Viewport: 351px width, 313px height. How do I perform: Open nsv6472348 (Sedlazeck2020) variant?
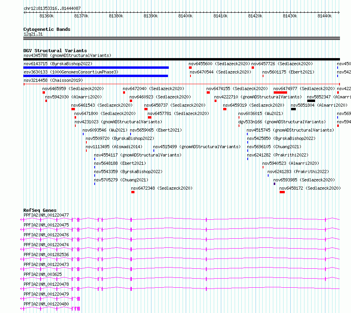click(x=162, y=188)
